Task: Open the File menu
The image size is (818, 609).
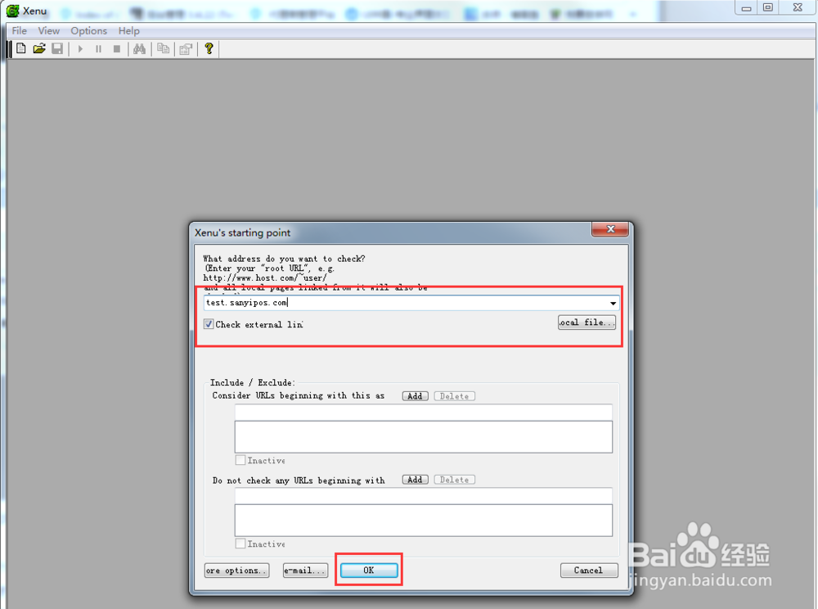Action: [x=20, y=31]
